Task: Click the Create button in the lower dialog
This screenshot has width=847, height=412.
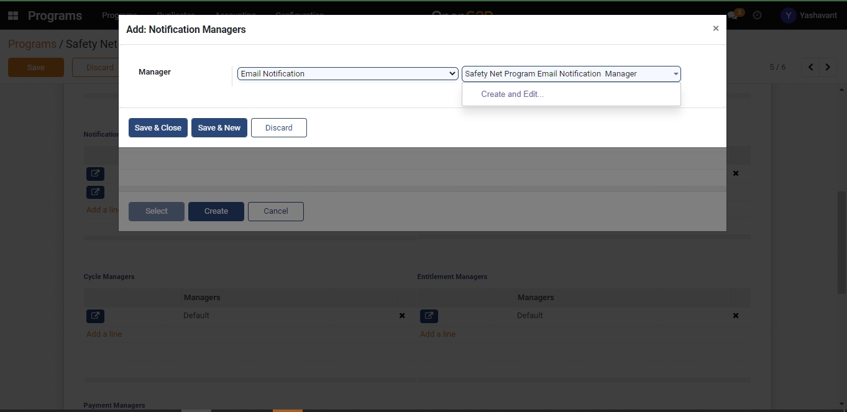Action: [x=216, y=211]
